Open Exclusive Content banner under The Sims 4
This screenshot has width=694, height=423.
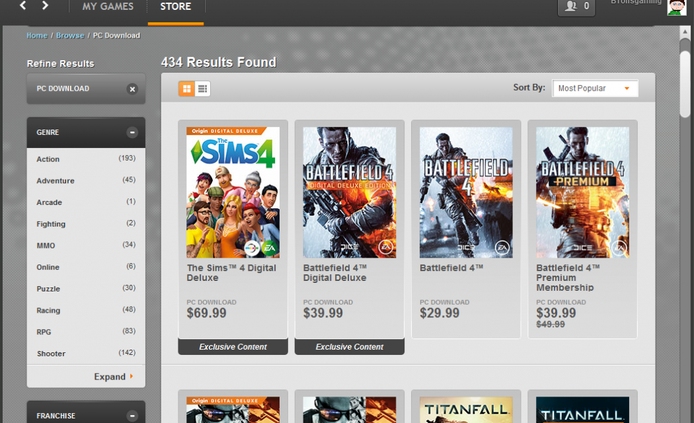click(x=233, y=347)
